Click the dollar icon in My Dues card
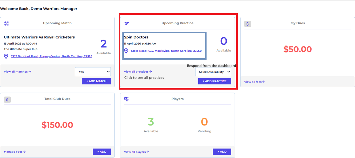 tap(248, 24)
